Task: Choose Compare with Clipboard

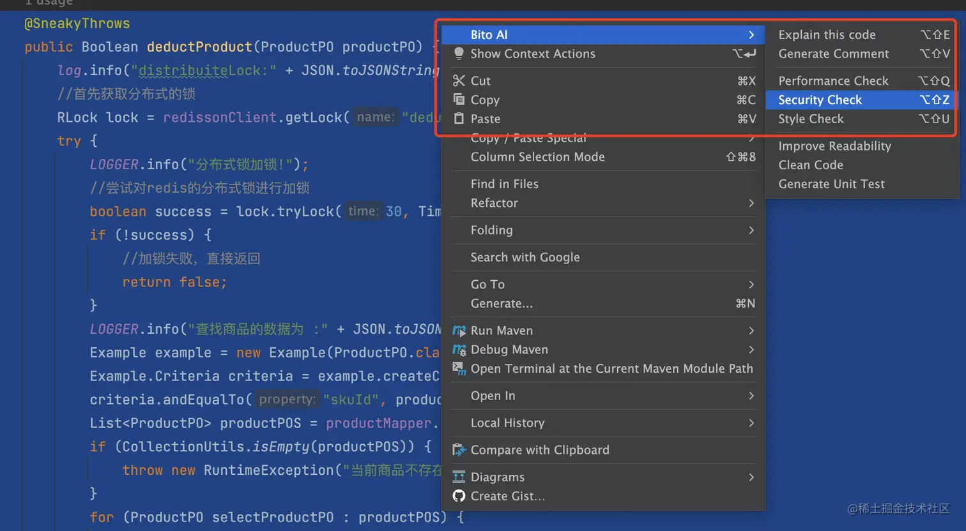Action: (603, 450)
